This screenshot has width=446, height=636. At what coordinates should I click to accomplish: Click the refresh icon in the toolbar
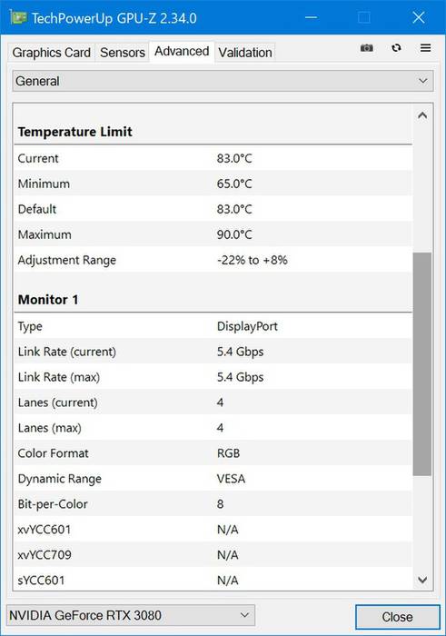pyautogui.click(x=396, y=48)
